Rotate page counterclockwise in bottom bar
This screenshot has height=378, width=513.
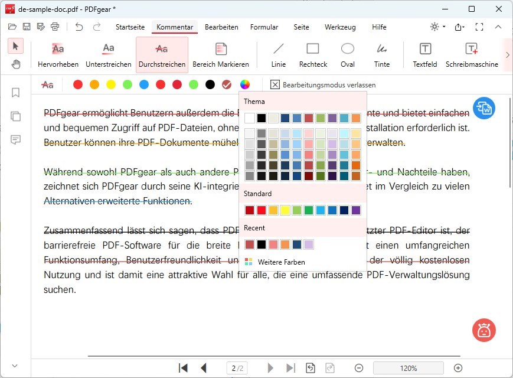click(310, 368)
